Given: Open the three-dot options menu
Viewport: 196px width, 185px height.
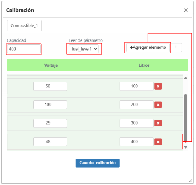Looking at the screenshot, I should click(x=176, y=47).
